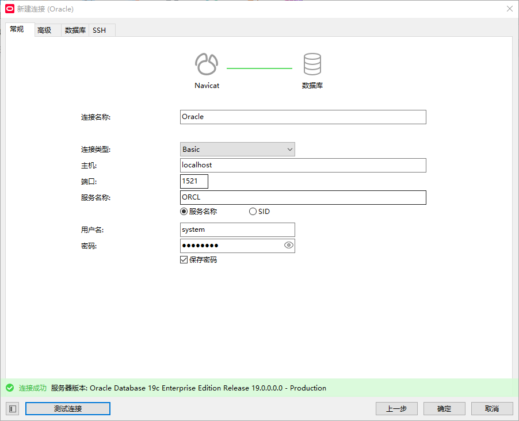Image resolution: width=519 pixels, height=421 pixels.
Task: Uncheck the 保存密码 checkbox
Action: coord(184,260)
